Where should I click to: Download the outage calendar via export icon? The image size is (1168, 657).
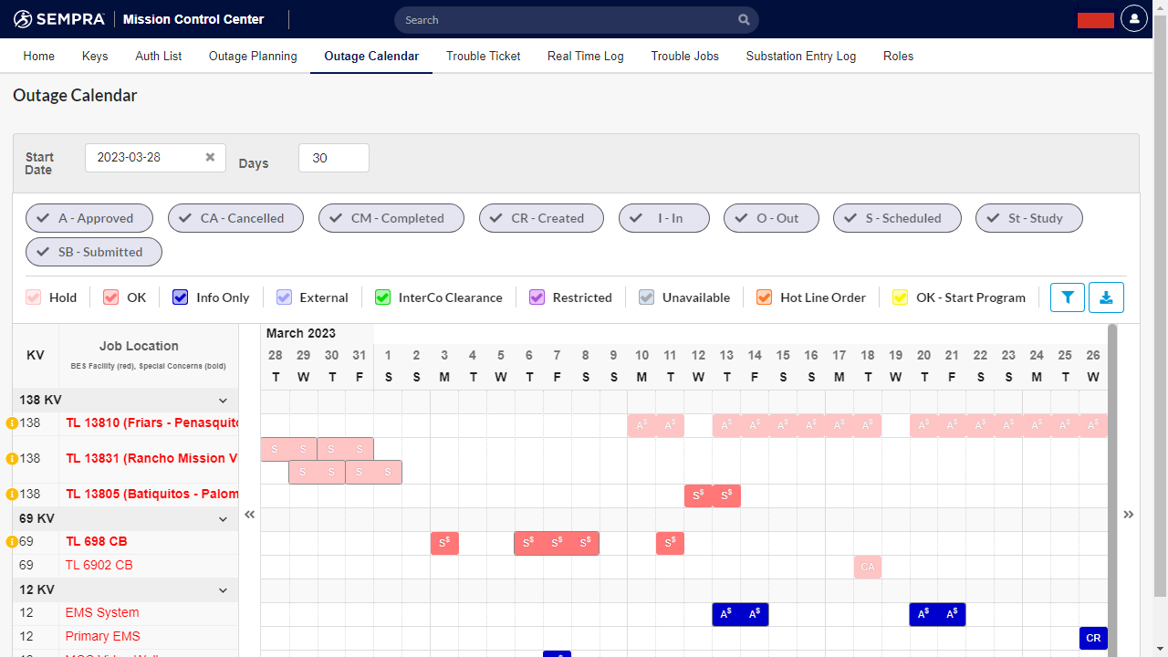pos(1106,297)
